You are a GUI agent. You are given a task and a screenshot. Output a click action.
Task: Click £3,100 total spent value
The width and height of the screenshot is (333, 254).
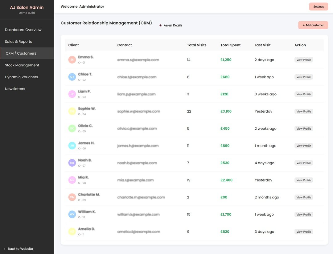click(x=226, y=111)
